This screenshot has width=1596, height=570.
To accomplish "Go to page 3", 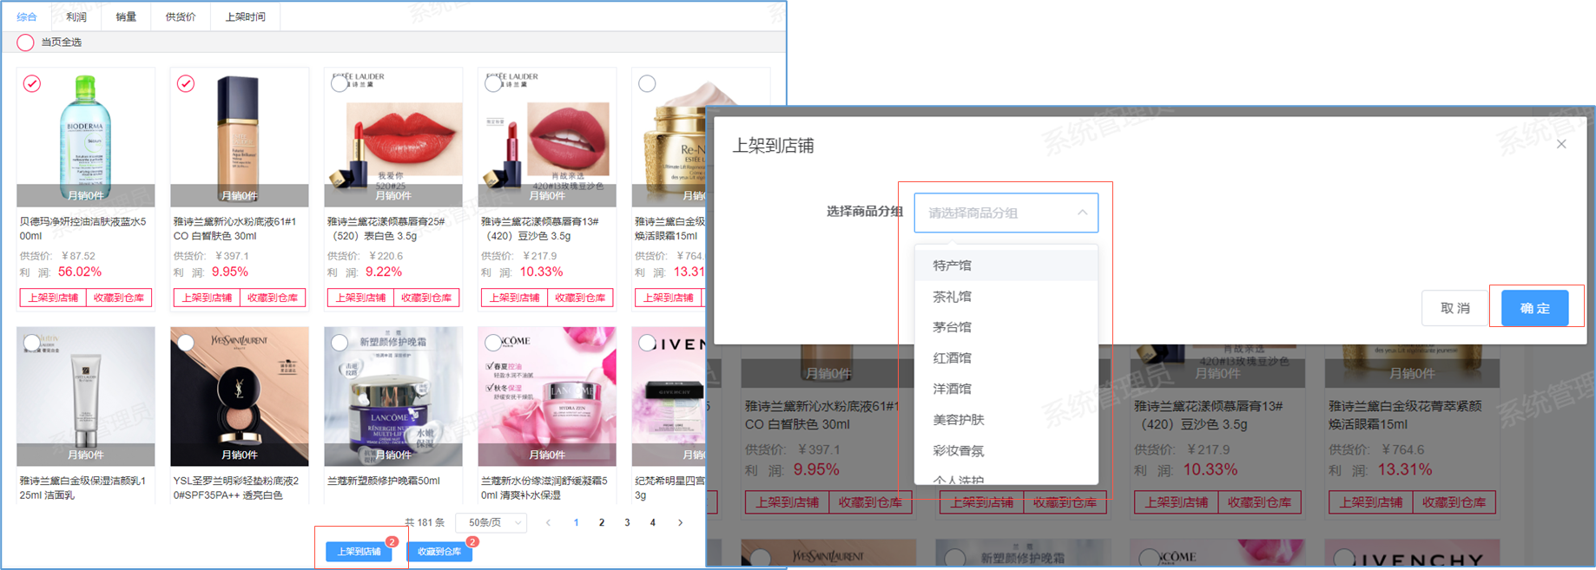I will pos(627,522).
